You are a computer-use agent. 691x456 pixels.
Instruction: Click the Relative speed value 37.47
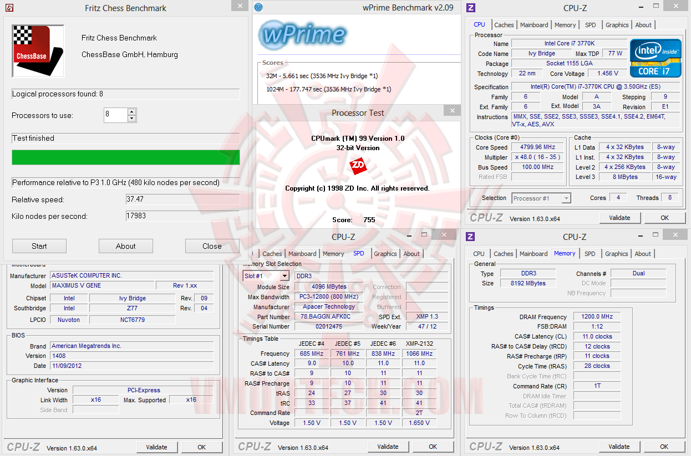point(182,199)
